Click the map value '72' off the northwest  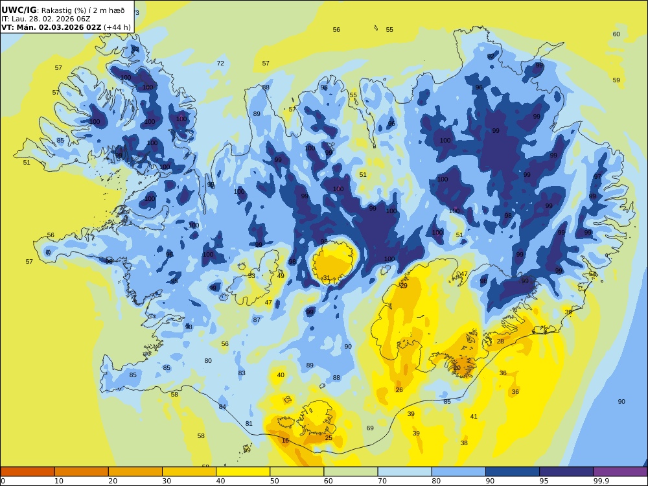220,64
